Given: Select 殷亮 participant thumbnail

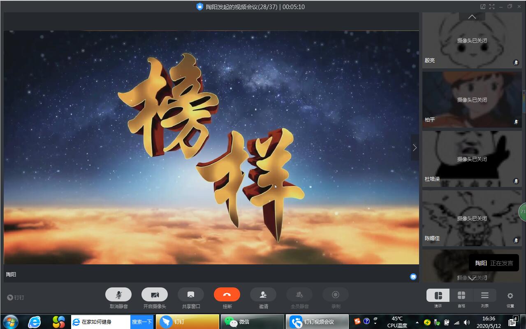Looking at the screenshot, I should [x=472, y=41].
